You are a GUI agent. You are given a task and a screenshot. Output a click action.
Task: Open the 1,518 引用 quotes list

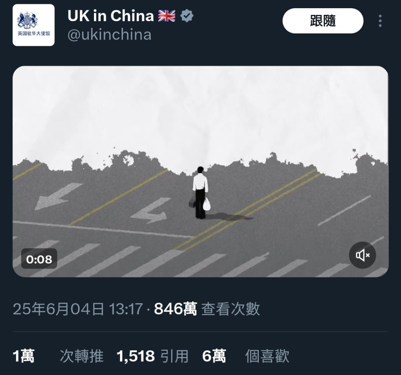(152, 356)
